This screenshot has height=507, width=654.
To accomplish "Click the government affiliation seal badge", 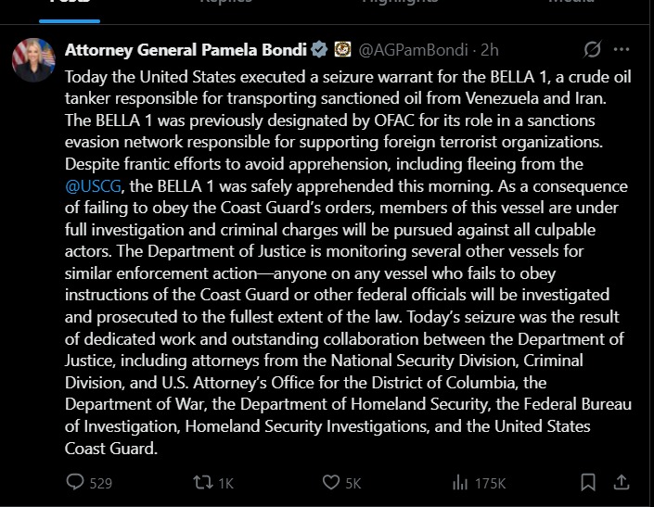I will pos(341,49).
